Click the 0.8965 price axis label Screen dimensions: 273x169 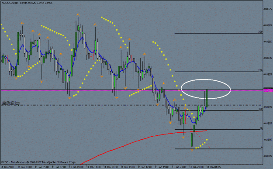pyautogui.click(x=268, y=25)
